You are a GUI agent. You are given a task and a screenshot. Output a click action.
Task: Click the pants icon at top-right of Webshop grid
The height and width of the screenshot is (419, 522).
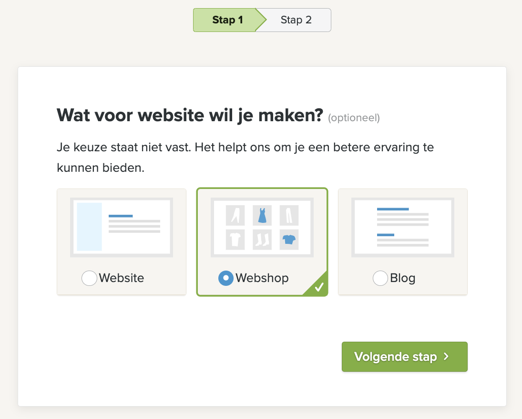tap(289, 215)
